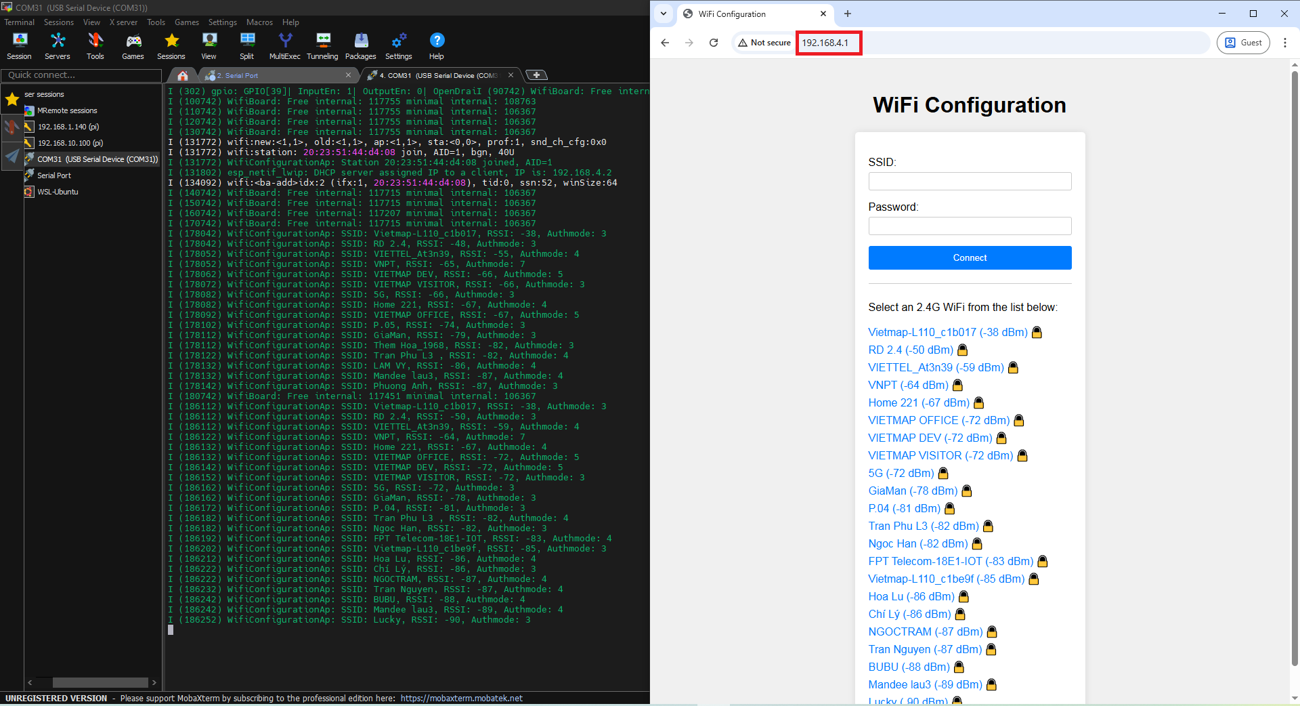1300x706 pixels.
Task: Open the Tunneling tool
Action: (322, 46)
